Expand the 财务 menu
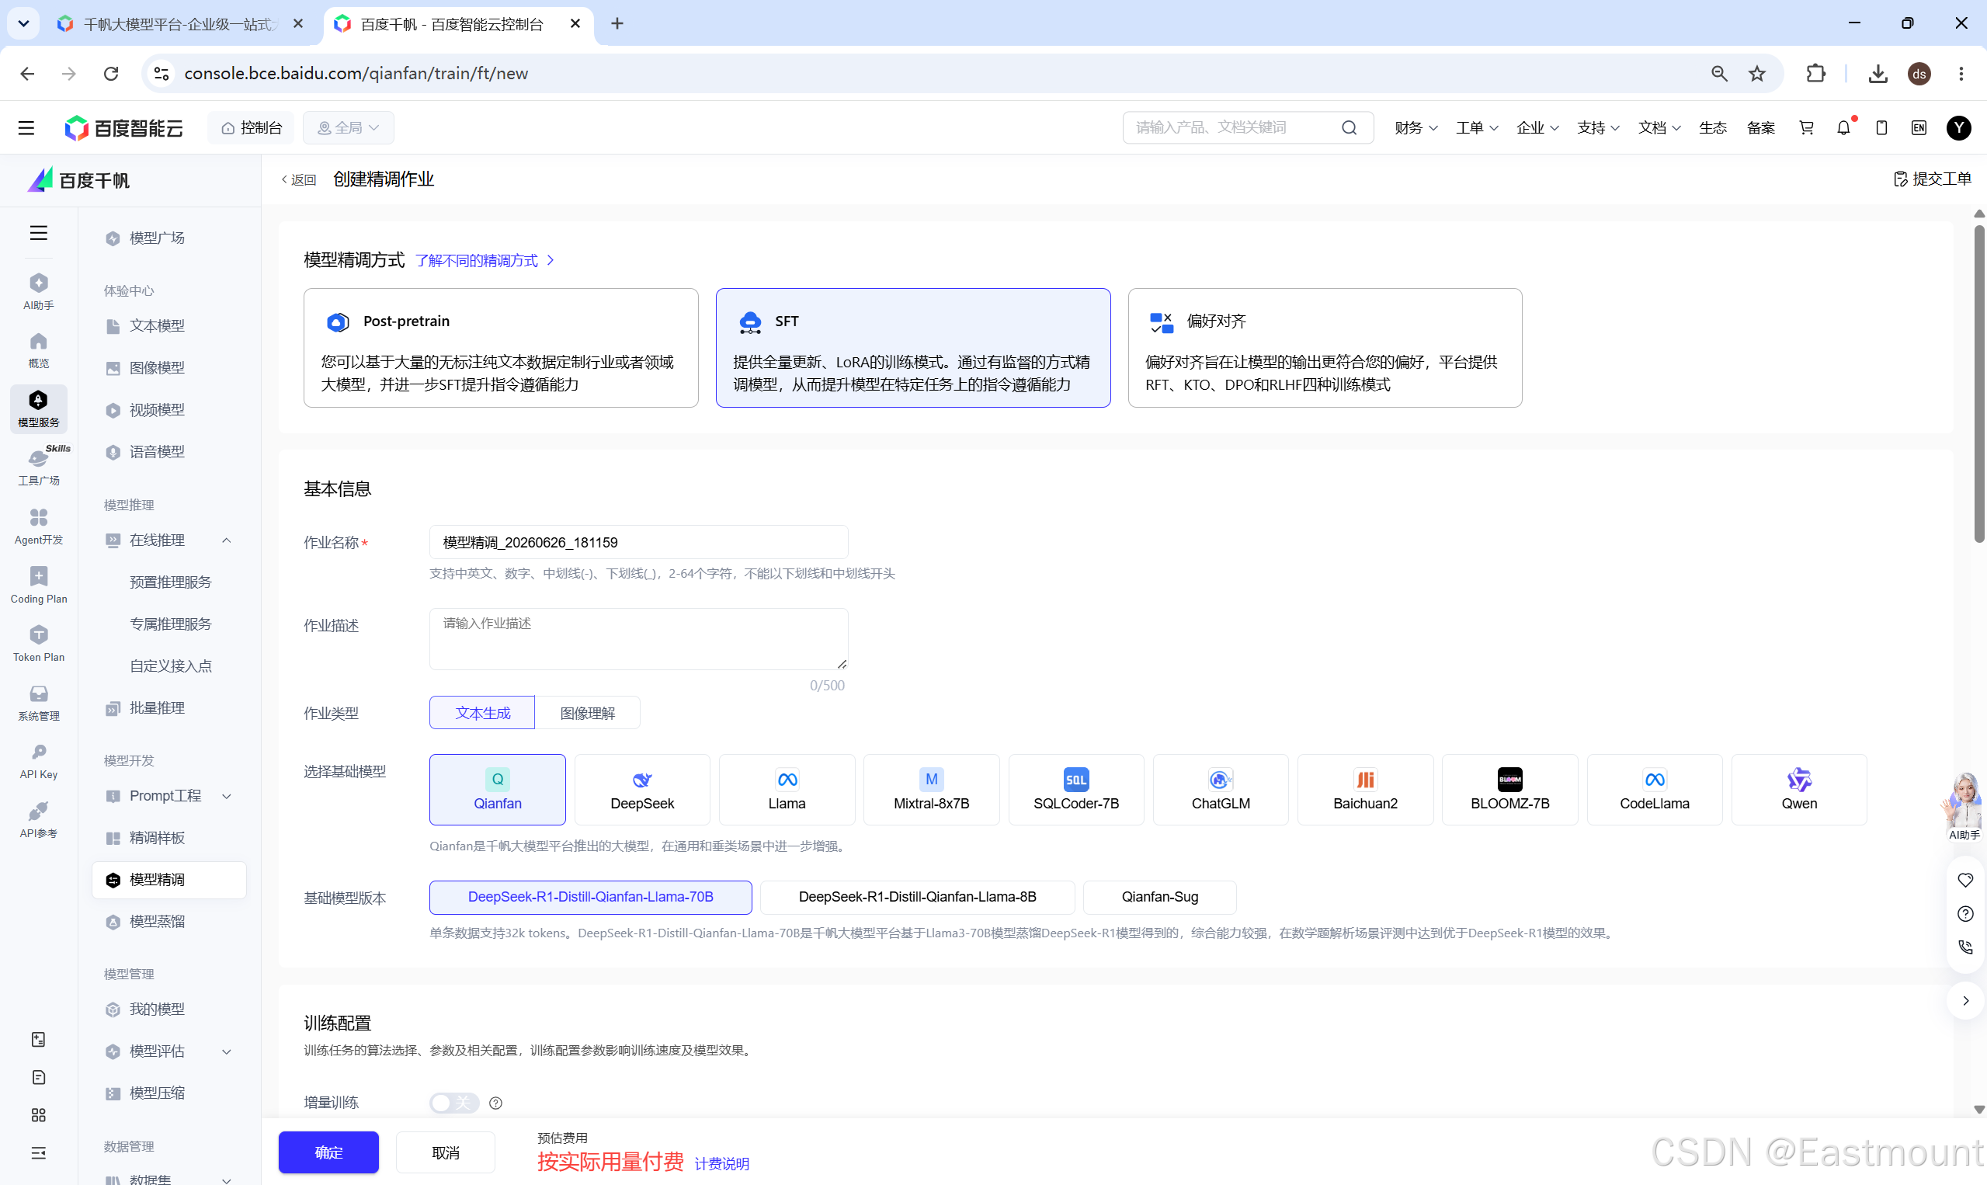Viewport: 1987px width, 1185px height. [x=1416, y=128]
